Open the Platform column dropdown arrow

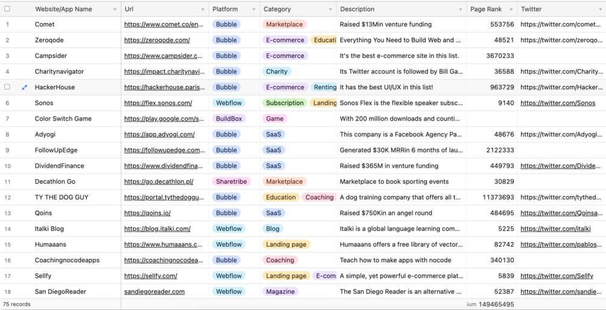[254, 9]
